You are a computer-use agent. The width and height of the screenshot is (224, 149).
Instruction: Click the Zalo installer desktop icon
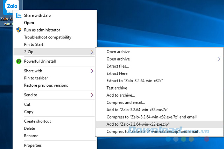tap(7, 8)
